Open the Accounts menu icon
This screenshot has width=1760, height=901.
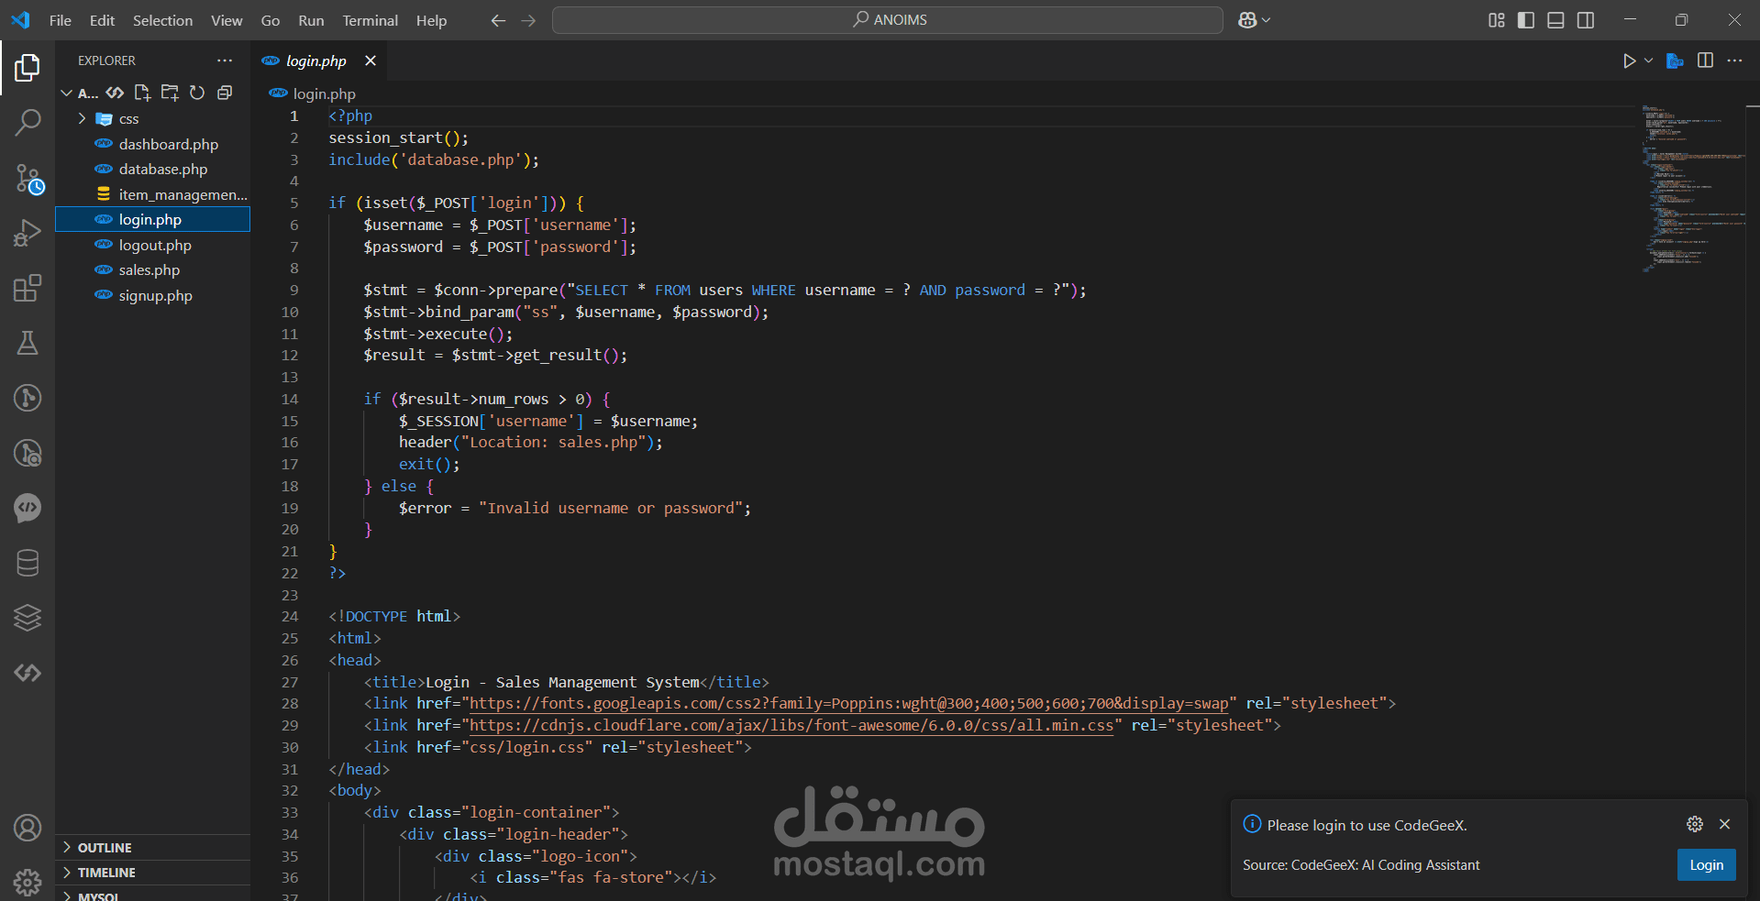pos(28,828)
